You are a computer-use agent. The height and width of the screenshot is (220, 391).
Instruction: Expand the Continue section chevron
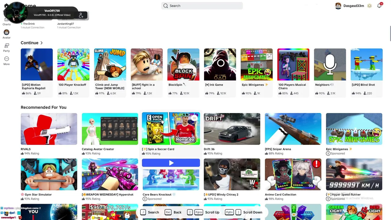pos(42,43)
